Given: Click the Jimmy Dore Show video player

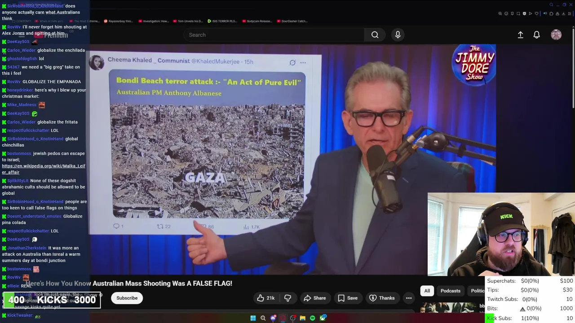Looking at the screenshot, I should pos(292,159).
